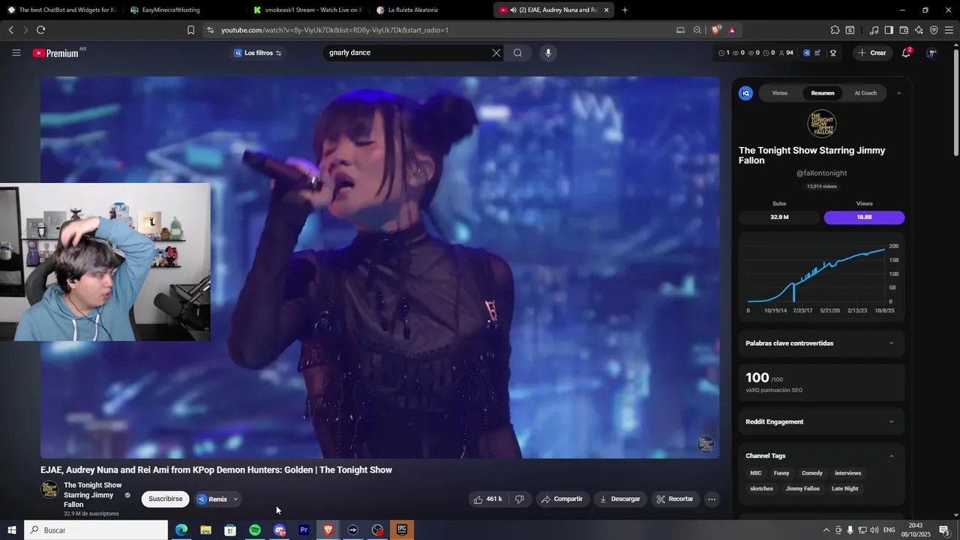960x540 pixels.
Task: Open Brave Wallet icon
Action: (904, 30)
